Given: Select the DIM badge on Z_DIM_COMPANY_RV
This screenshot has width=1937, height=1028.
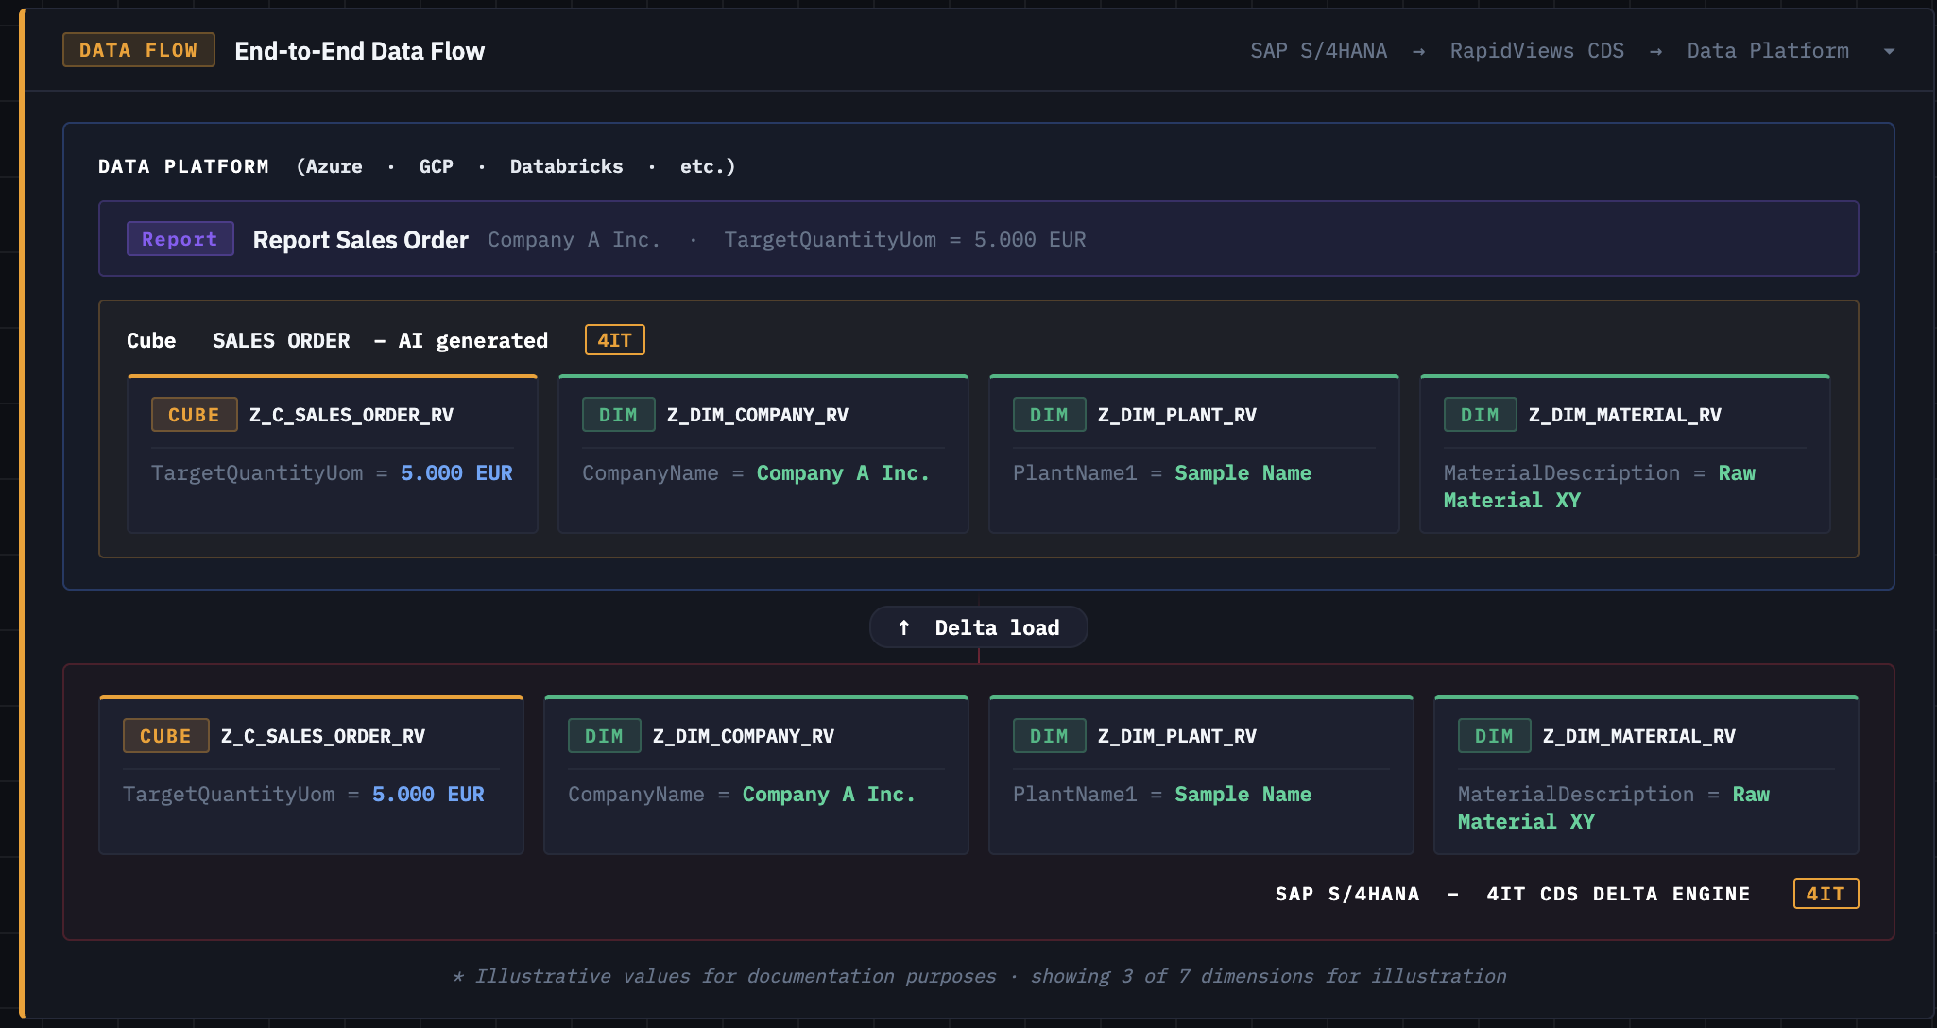Looking at the screenshot, I should click(619, 414).
